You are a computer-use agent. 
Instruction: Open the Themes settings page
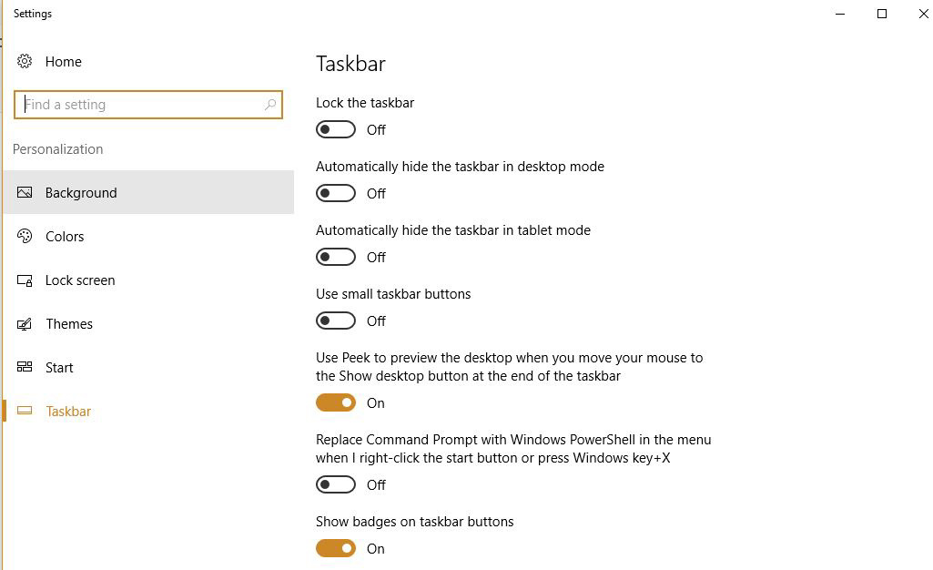pyautogui.click(x=69, y=323)
